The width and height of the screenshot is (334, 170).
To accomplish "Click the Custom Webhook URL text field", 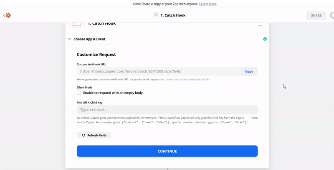I will click(159, 71).
